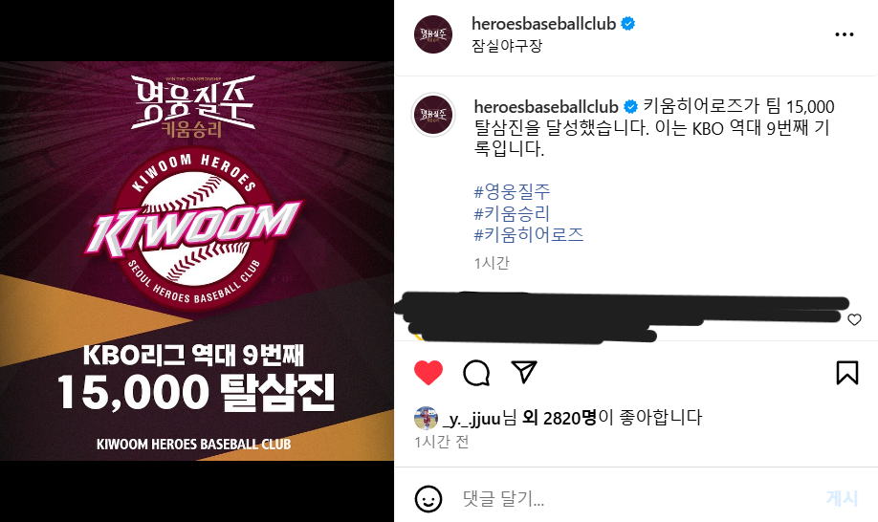Click _y._jjuu liker avatar thumbnail

[426, 418]
